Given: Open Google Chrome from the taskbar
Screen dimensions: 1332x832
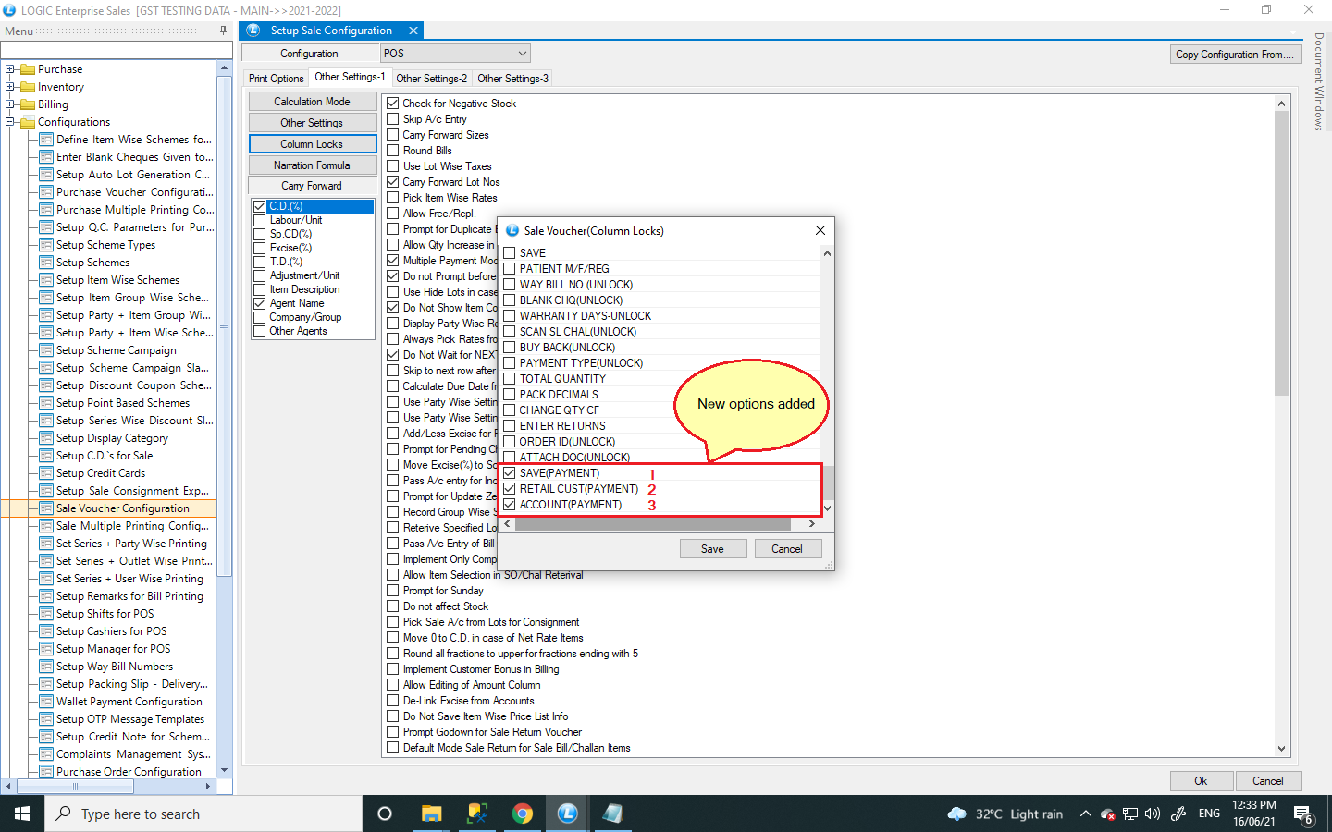Looking at the screenshot, I should (x=523, y=814).
